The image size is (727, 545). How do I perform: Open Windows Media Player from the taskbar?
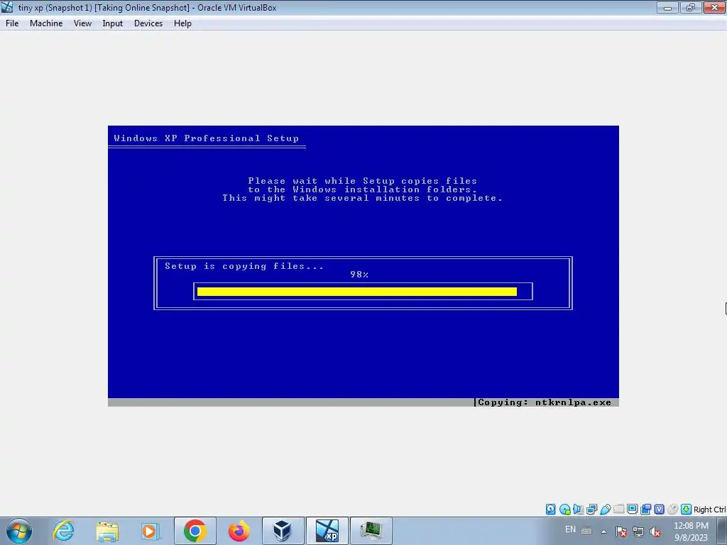(x=150, y=531)
